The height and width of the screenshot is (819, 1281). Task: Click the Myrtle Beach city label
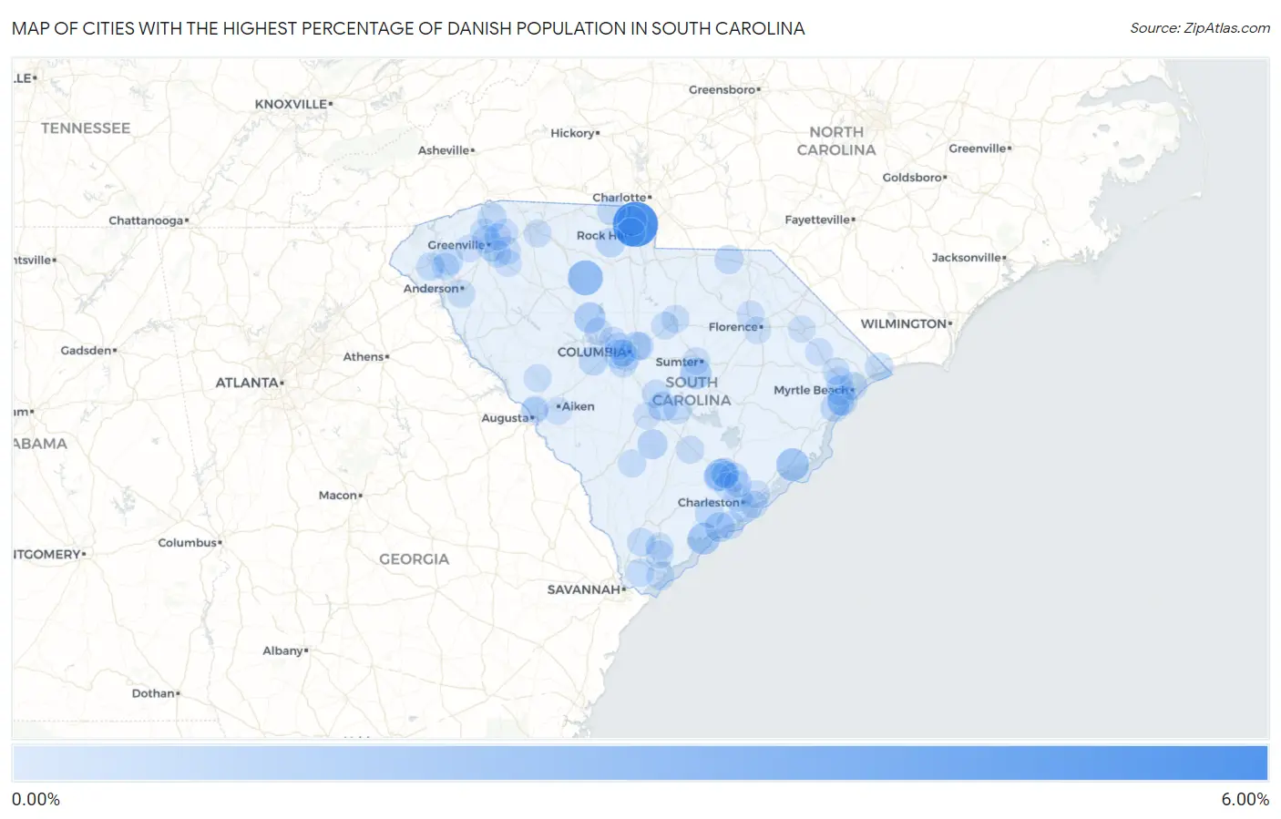[813, 390]
